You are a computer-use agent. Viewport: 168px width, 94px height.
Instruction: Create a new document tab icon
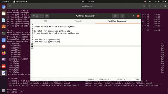(47, 16)
